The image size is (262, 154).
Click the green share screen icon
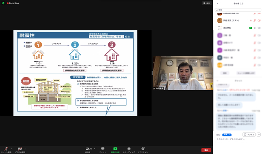click(115, 149)
